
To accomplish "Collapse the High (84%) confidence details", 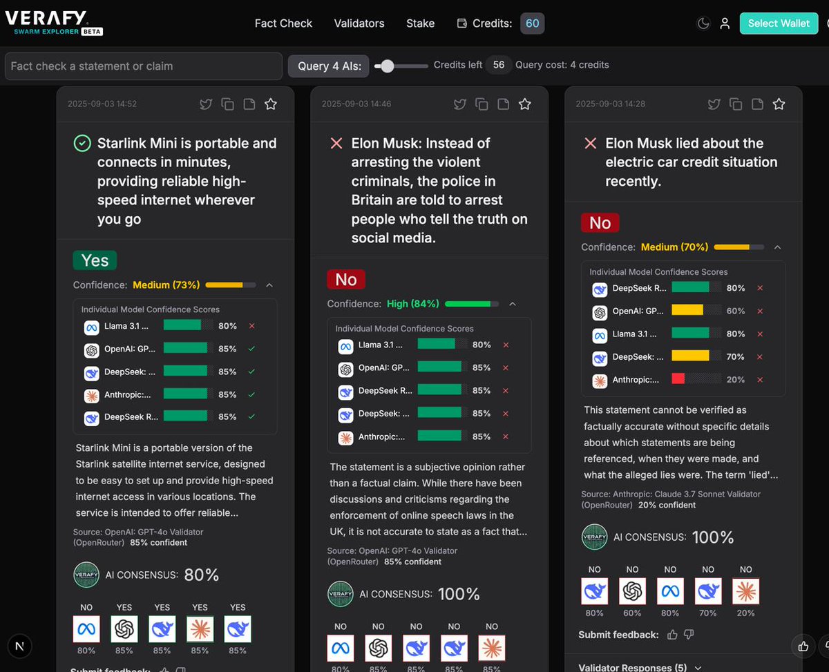I will point(513,304).
